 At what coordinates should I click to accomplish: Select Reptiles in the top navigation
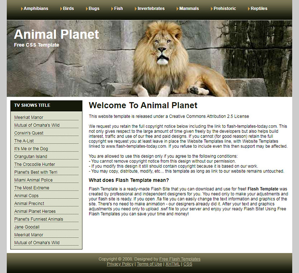click(259, 9)
